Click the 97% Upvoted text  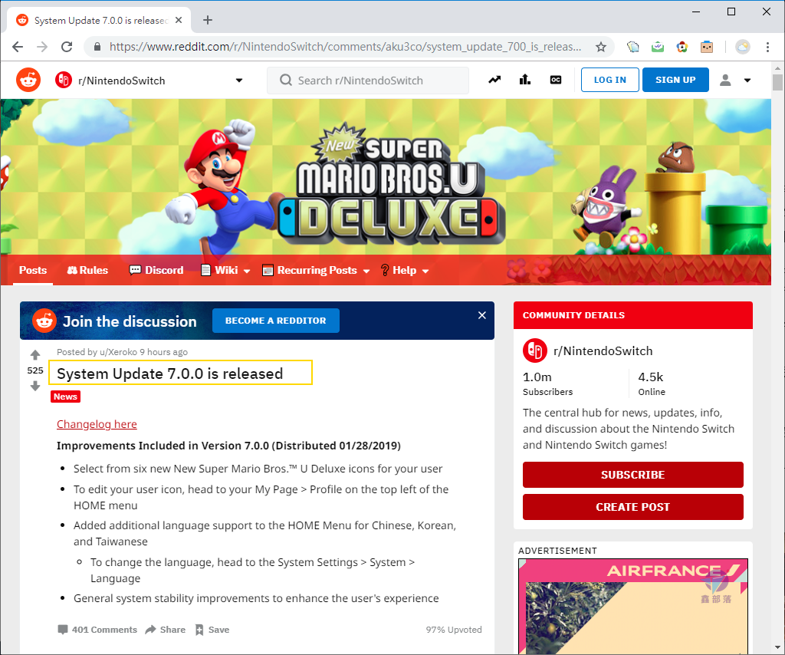[x=454, y=630]
